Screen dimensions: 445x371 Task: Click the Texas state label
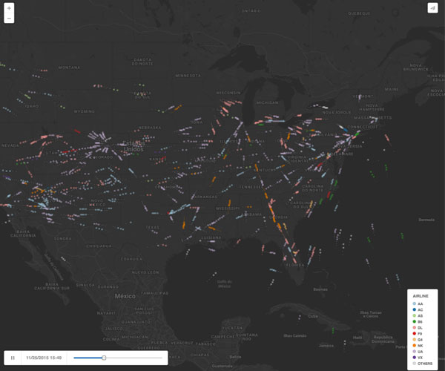tap(152, 227)
